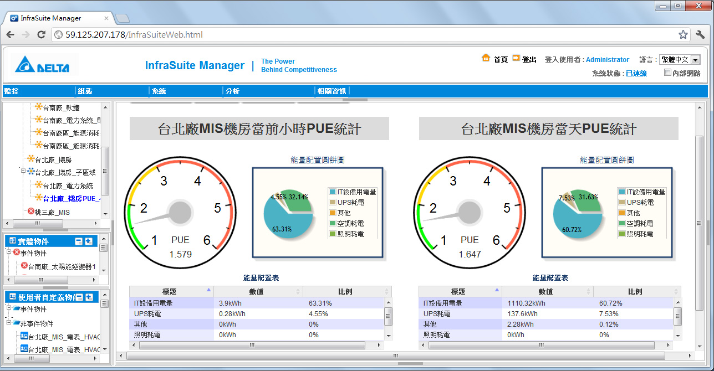714x371 pixels.
Task: Reload the page with the refresh icon
Action: click(x=41, y=34)
